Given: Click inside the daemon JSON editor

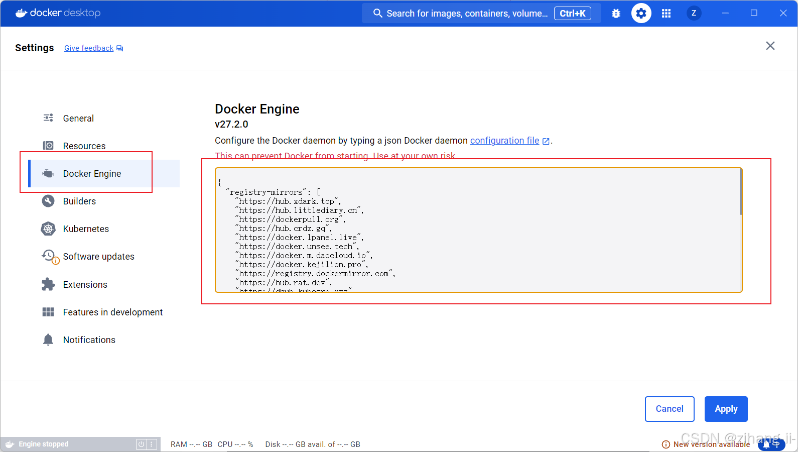Looking at the screenshot, I should [479, 230].
